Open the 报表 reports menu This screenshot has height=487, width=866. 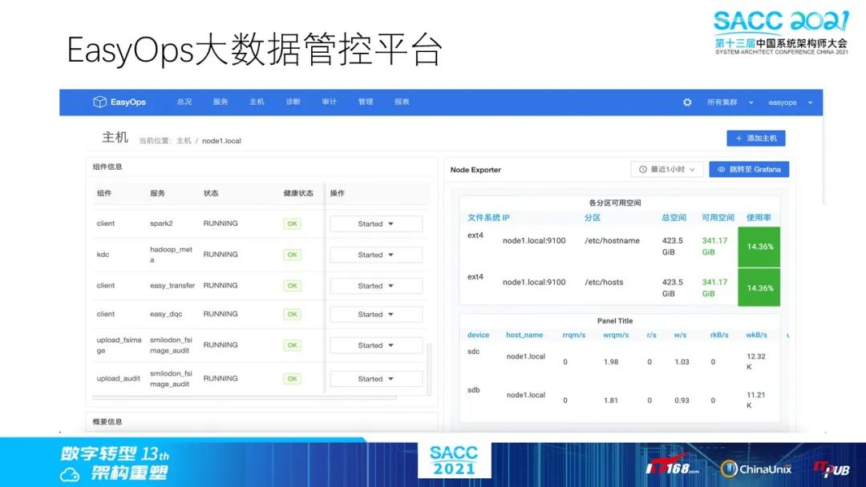pyautogui.click(x=402, y=102)
